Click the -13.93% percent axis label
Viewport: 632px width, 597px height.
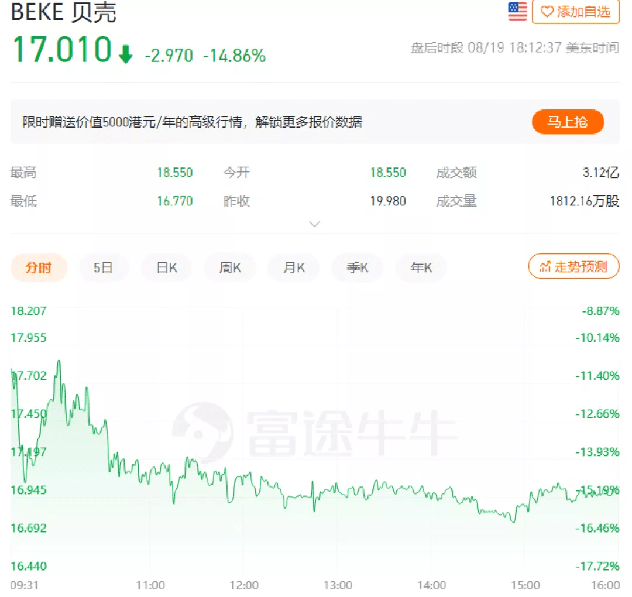597,452
